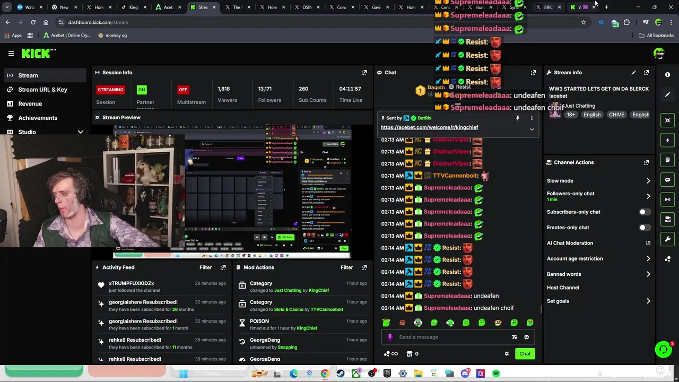Toggle Subscribers-only chat switch
679x382 pixels.
pyautogui.click(x=645, y=212)
